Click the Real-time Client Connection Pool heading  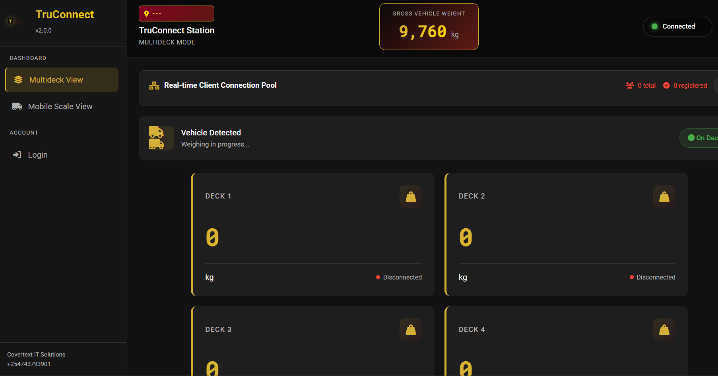tap(220, 85)
